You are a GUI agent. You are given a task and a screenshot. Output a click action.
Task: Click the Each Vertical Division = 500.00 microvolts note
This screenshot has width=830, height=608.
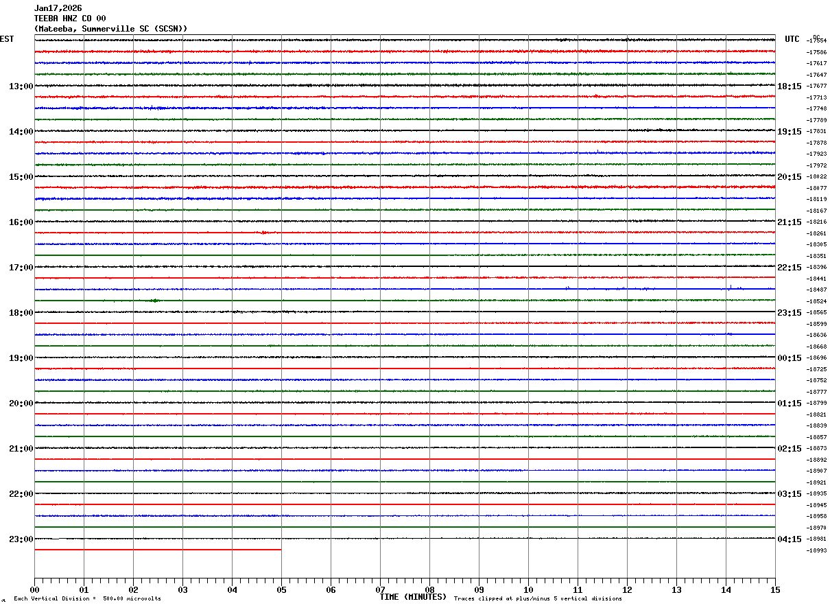87,599
